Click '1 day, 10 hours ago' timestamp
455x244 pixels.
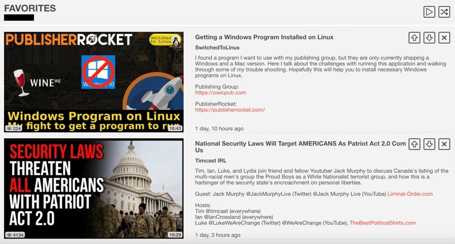click(219, 129)
